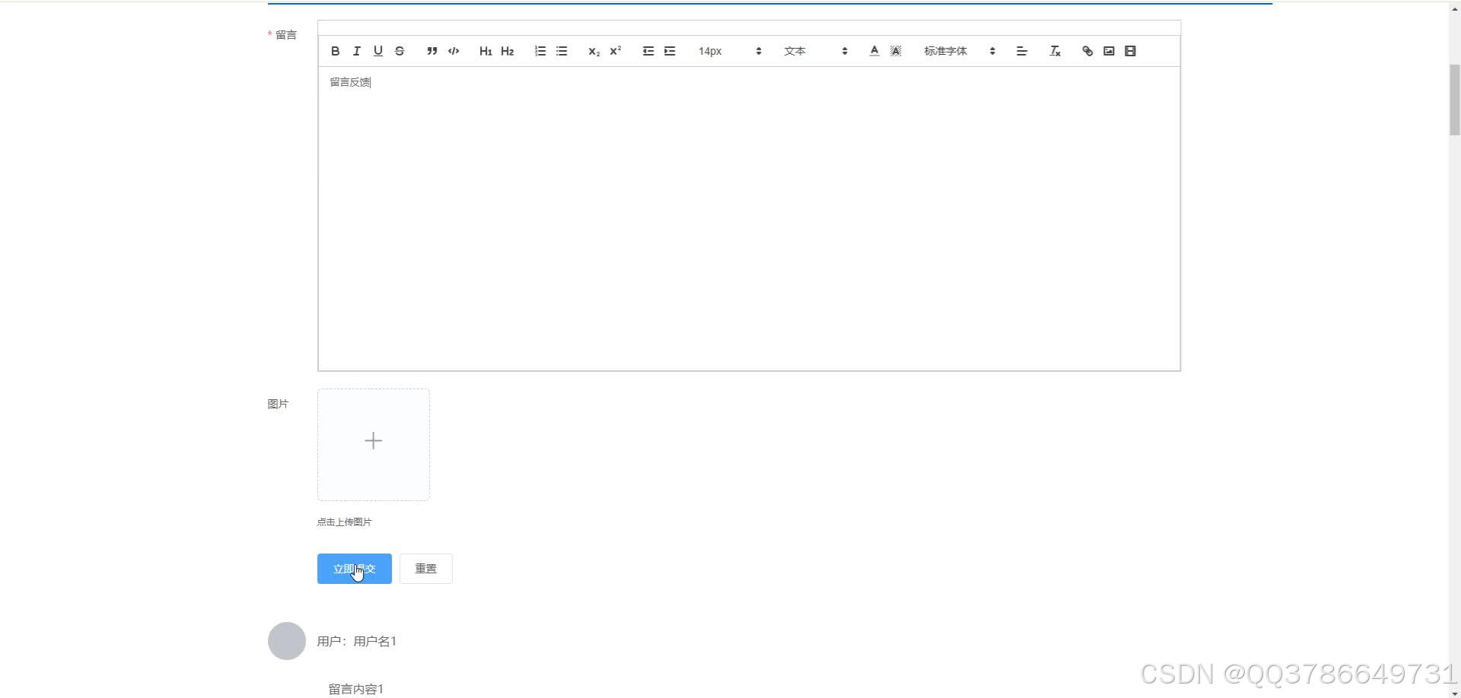Toggle strikethrough formatting
1461x698 pixels.
pos(399,51)
